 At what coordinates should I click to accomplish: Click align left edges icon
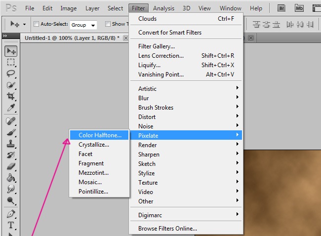[290, 25]
